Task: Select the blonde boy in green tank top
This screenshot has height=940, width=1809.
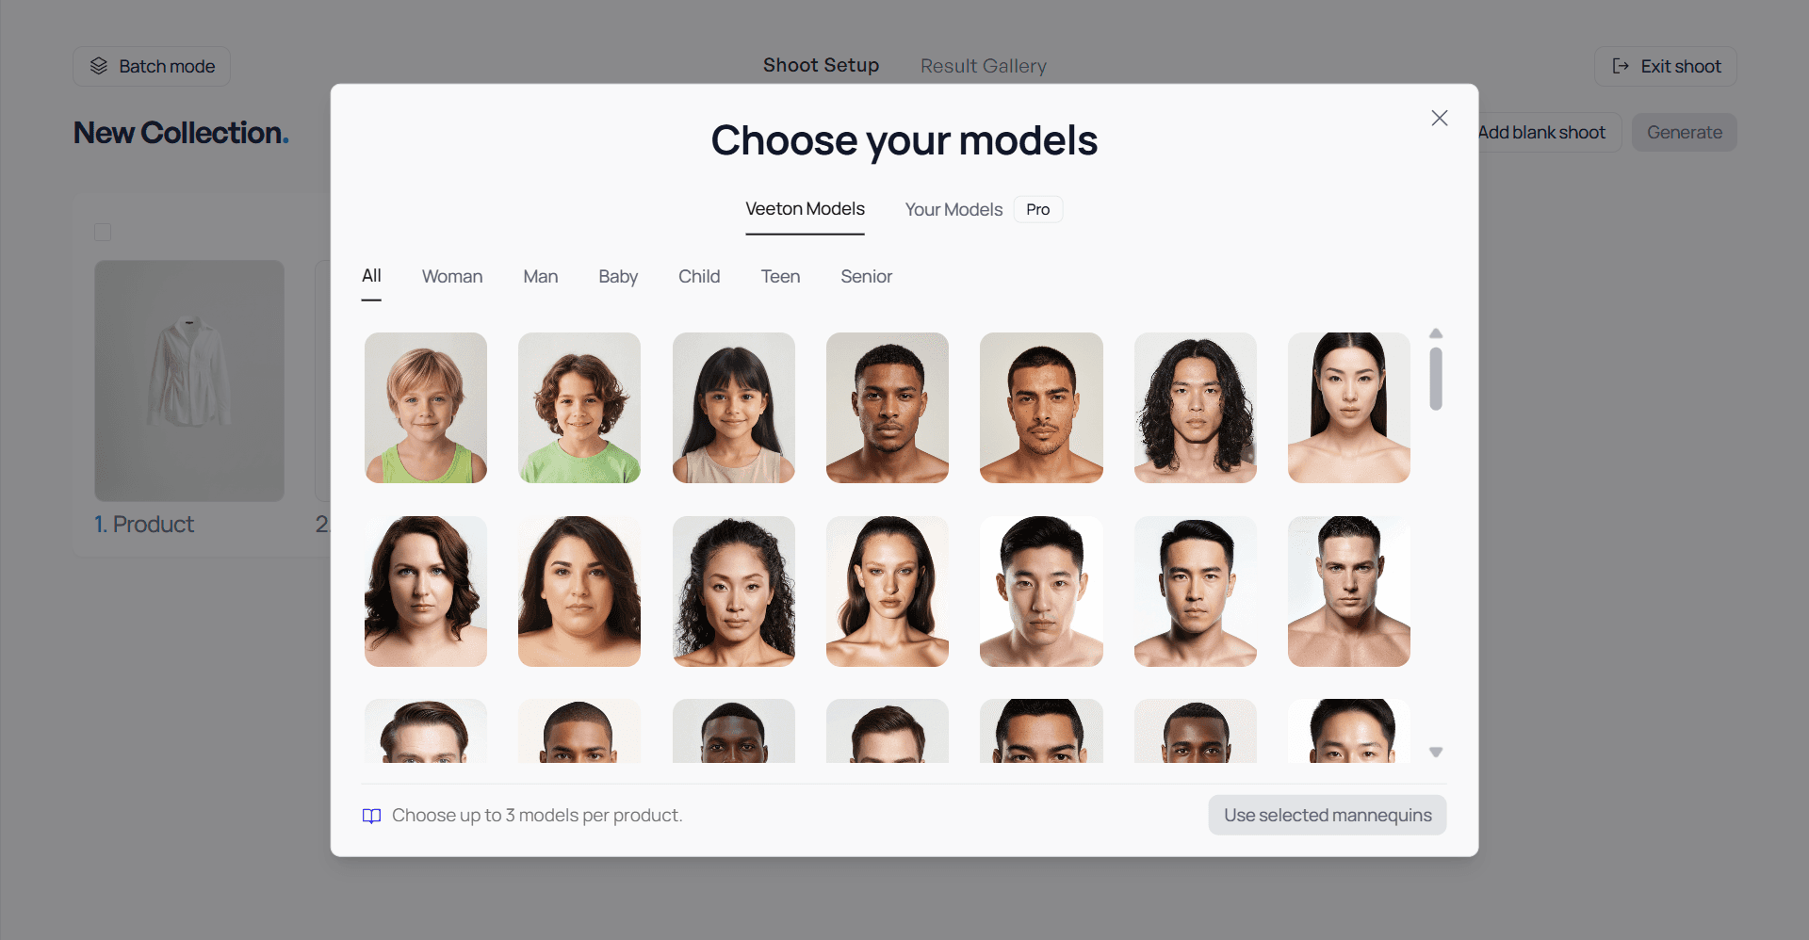Action: (426, 408)
